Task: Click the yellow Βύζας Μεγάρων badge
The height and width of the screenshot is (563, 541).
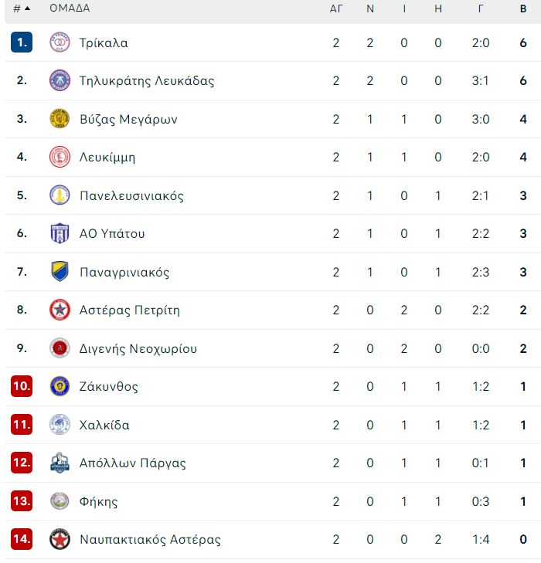Action: (60, 118)
